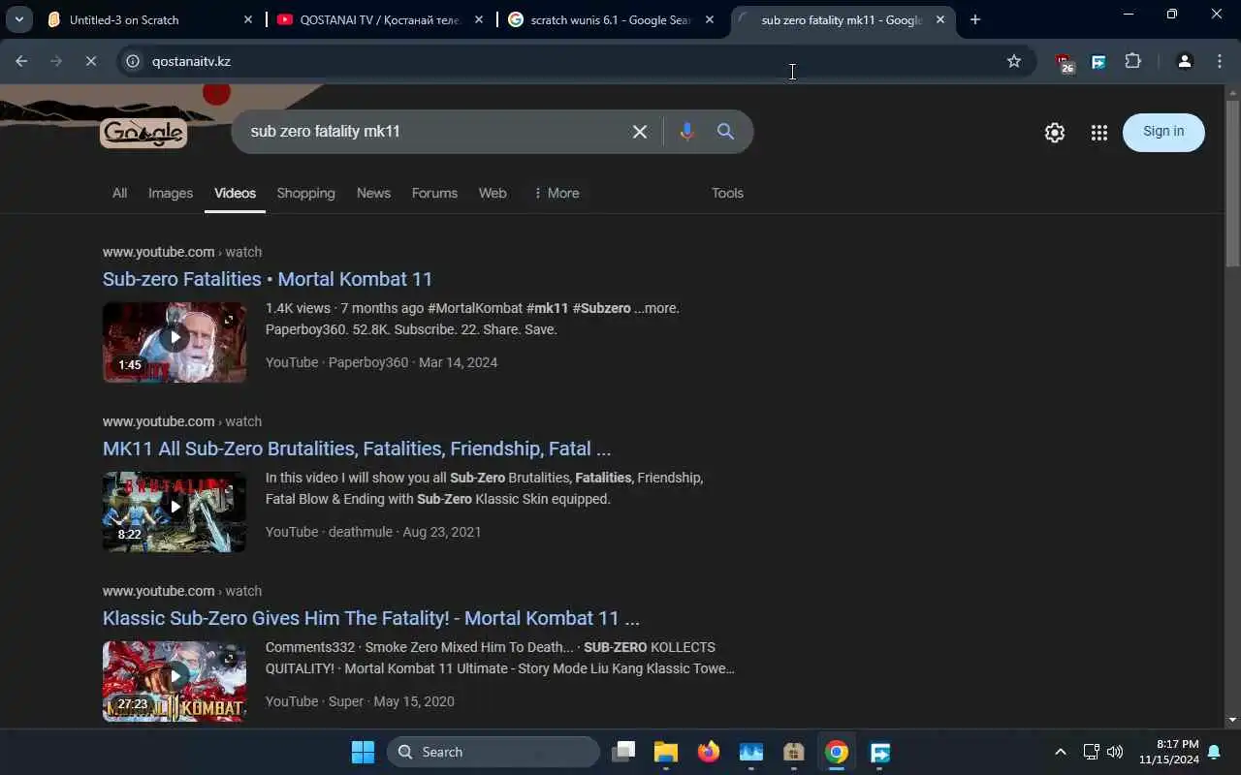Switch to the Shopping results tab
The image size is (1241, 775).
(305, 193)
